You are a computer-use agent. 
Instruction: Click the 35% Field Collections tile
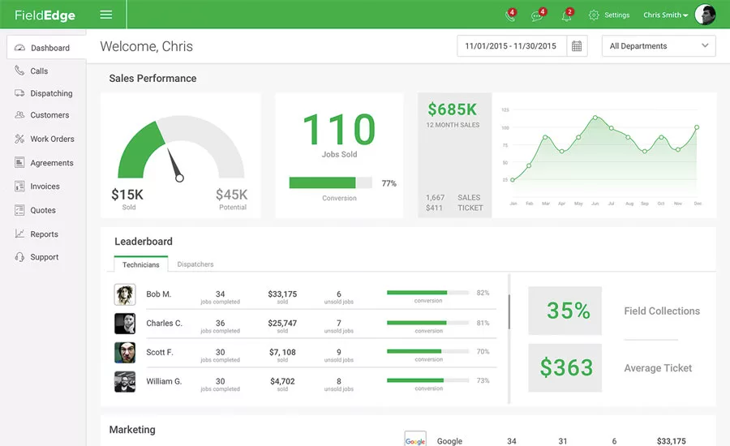(565, 311)
